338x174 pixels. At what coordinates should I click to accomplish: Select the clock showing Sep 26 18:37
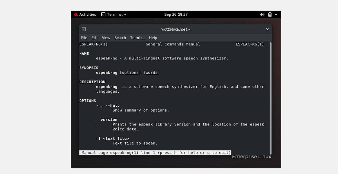176,14
